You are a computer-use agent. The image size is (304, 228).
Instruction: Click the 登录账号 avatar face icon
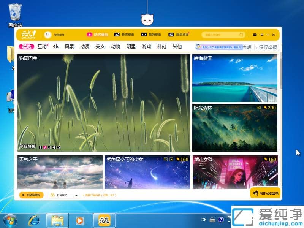click(48, 35)
